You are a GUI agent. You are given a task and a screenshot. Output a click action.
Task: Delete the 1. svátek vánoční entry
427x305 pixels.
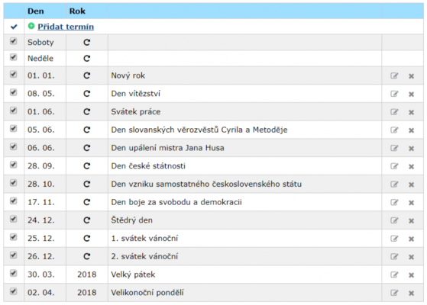pyautogui.click(x=411, y=239)
